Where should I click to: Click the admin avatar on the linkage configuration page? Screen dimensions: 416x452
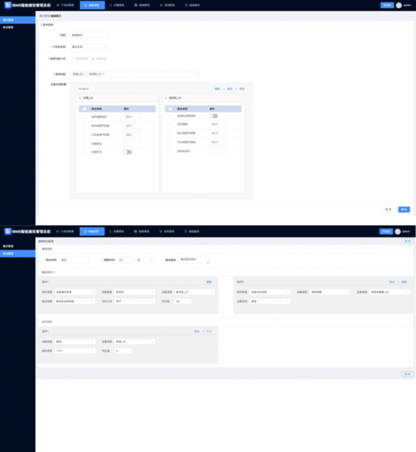coord(398,231)
